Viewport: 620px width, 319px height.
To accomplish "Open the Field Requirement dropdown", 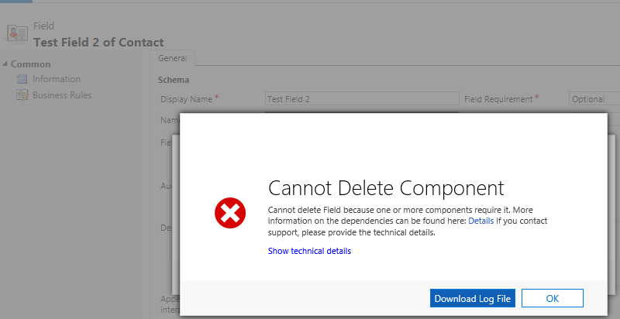I will pos(594,99).
